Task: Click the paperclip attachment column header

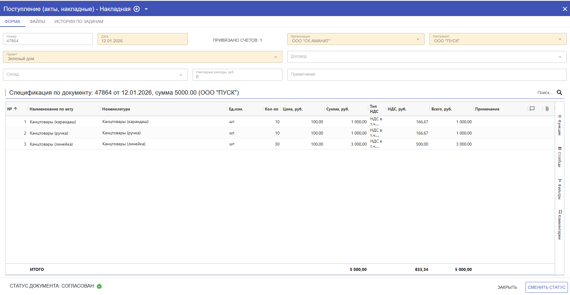Action: pyautogui.click(x=547, y=109)
